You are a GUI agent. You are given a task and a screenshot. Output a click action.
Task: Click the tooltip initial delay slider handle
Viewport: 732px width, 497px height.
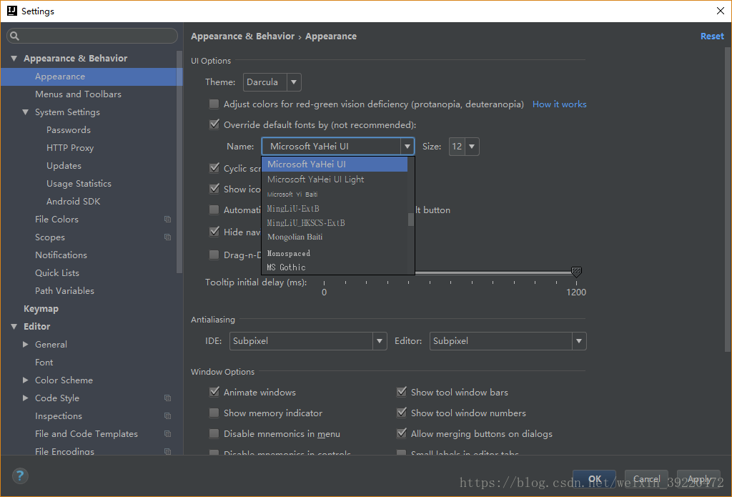[576, 272]
